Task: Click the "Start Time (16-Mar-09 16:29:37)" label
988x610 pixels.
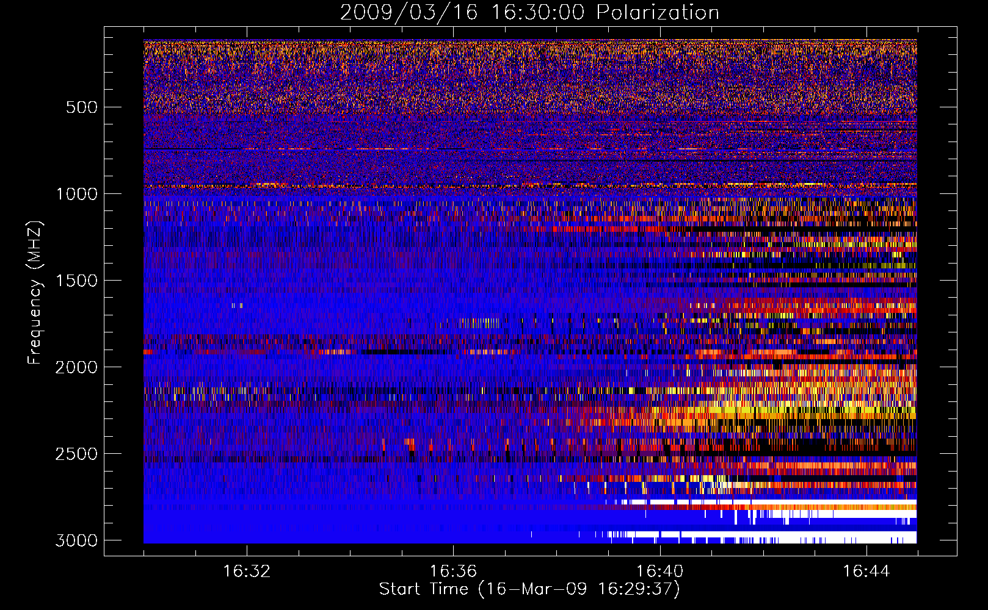Action: click(x=529, y=589)
